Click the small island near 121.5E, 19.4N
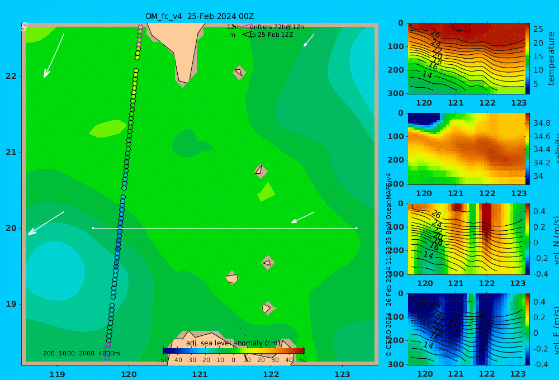Image resolution: width=559 pixels, height=380 pixels. coord(232,278)
